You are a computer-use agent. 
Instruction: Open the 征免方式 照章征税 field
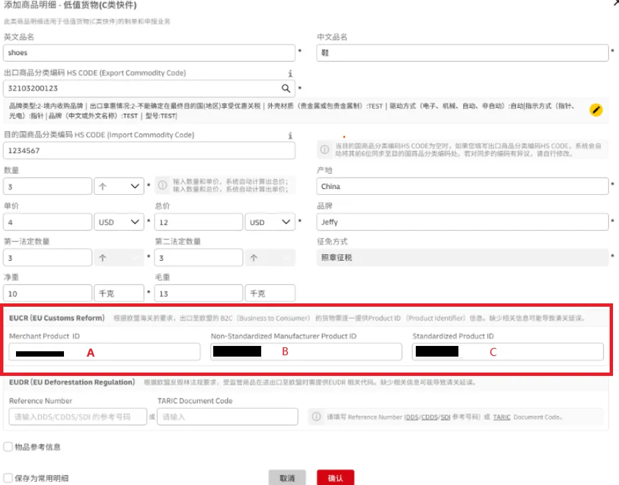[x=462, y=257]
